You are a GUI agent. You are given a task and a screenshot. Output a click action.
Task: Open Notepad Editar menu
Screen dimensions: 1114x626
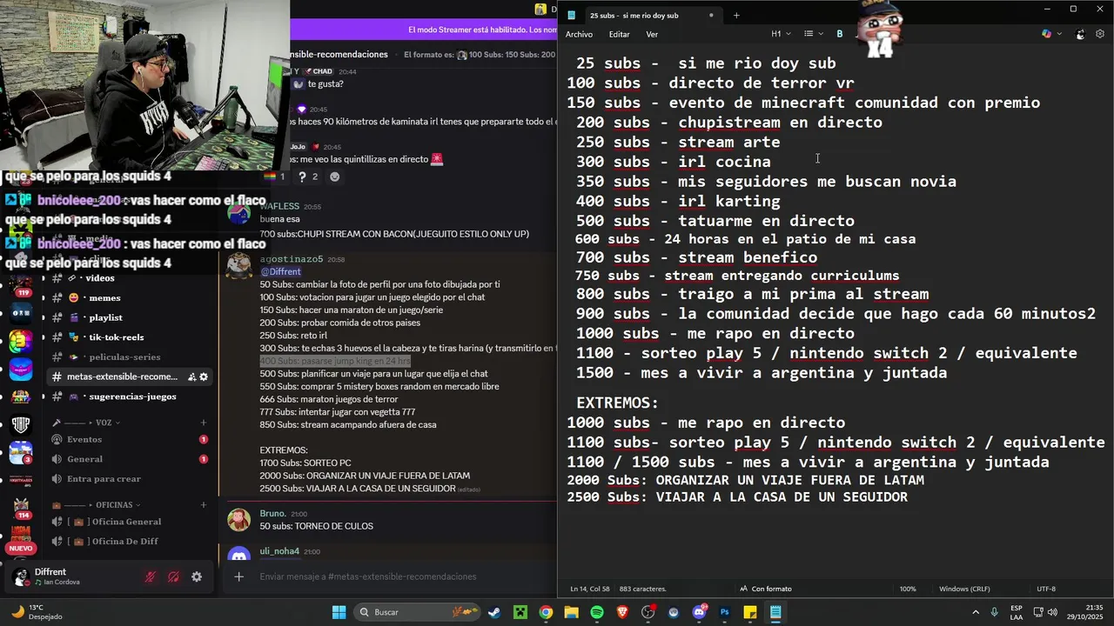[x=619, y=34]
